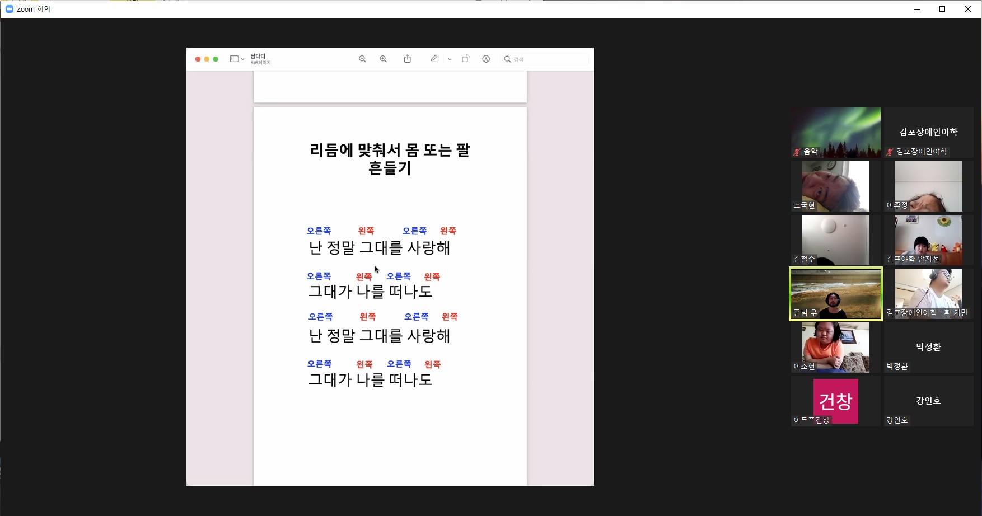Select the 박정환 participant tile
Image resolution: width=982 pixels, height=516 pixels.
point(929,348)
